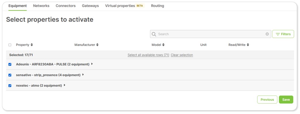This screenshot has height=114, width=300.
Task: Uncheck the nexelec atmo checkbox
Action: (x=10, y=86)
